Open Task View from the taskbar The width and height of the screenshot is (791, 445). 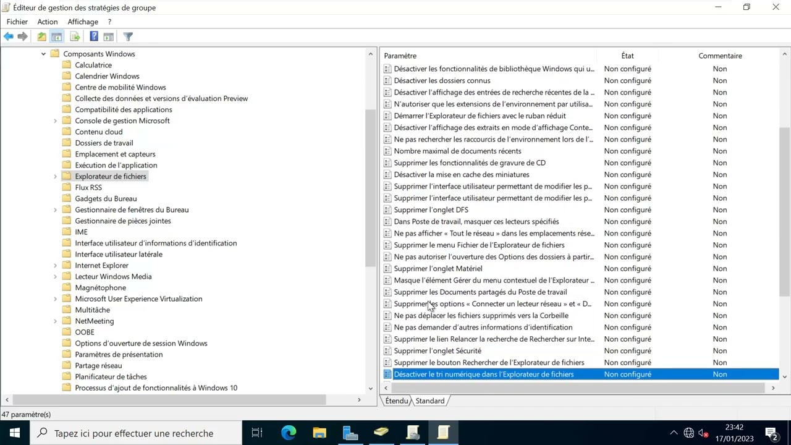tap(257, 433)
